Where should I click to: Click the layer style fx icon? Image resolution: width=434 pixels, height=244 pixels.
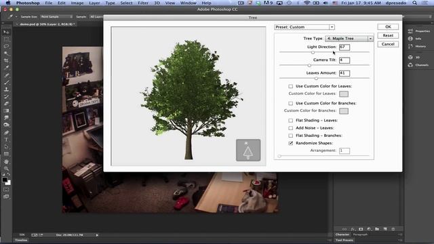pos(353,229)
